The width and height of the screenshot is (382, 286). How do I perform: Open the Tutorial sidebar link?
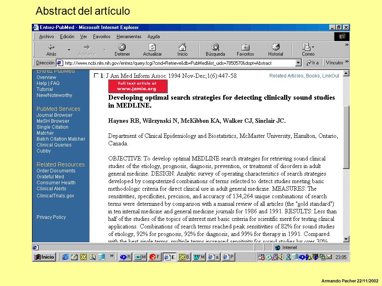pos(45,89)
